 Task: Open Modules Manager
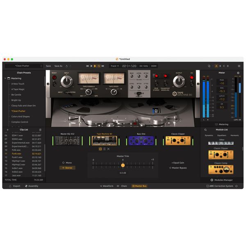pos(221,180)
